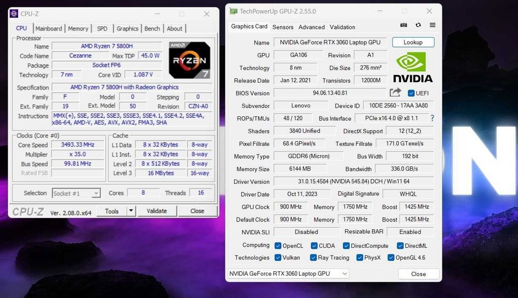Click the GPU Name field in GPU-Z
Viewport: 518px width, 298px height.
(330, 42)
